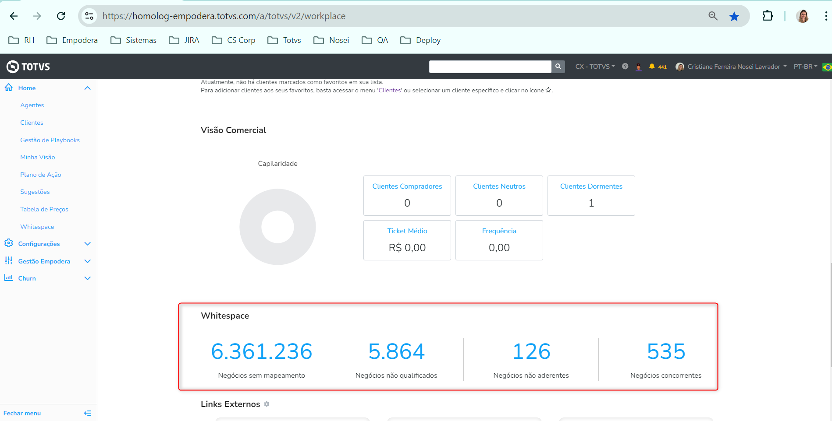This screenshot has height=421, width=832.
Task: Open the Sistemas bookmark folder
Action: click(x=133, y=40)
